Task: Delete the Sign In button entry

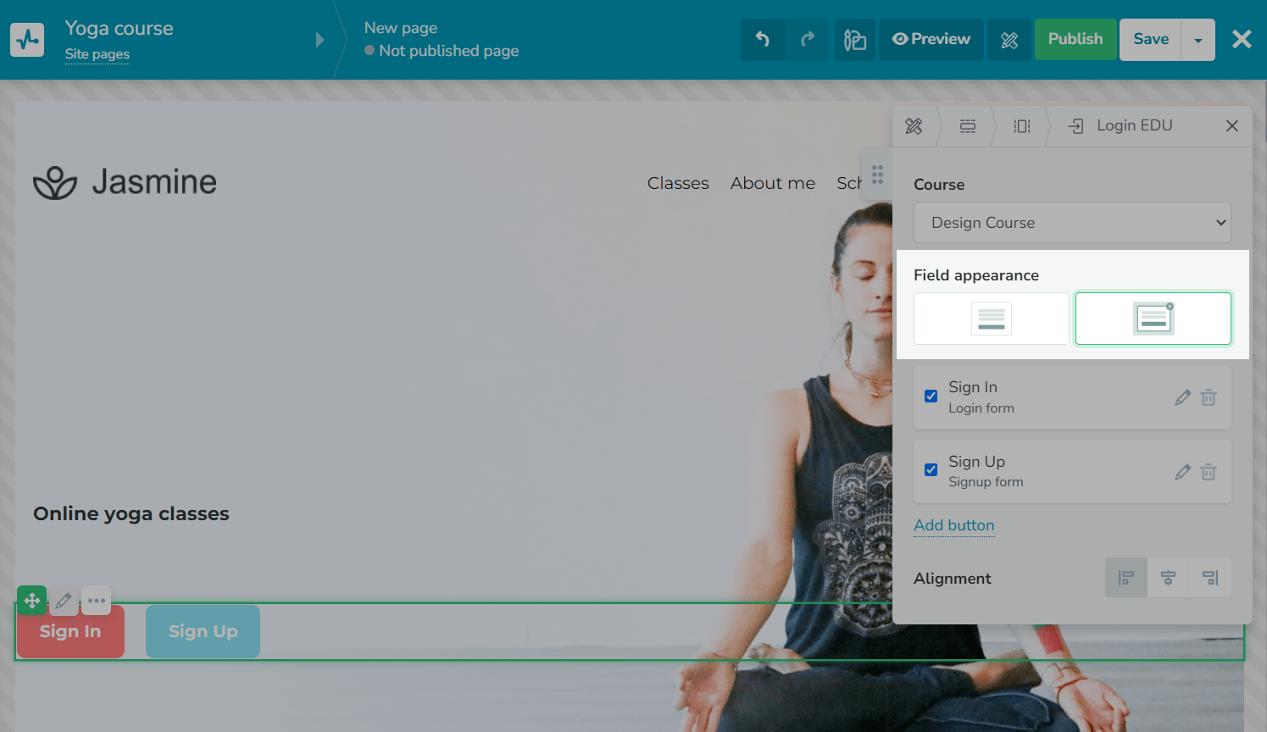Action: click(1209, 397)
